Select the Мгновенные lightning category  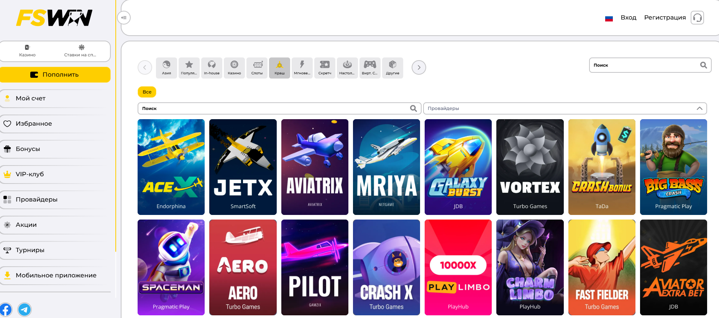(x=302, y=68)
